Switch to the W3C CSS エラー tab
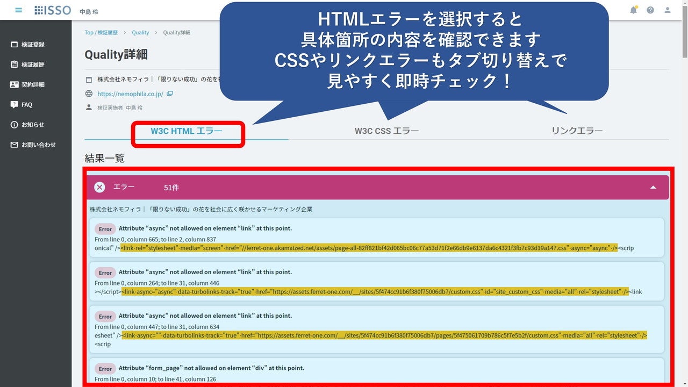Screen dimensions: 688x387 386,131
